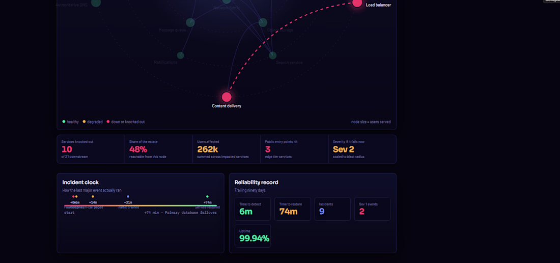Open the Uptime 99.94% tile
Image resolution: width=560 pixels, height=263 pixels.
[253, 236]
